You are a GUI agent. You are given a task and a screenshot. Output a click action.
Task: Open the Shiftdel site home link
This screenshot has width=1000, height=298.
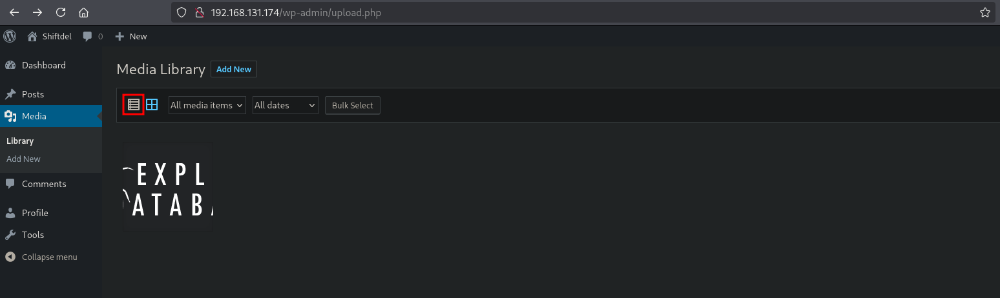(50, 36)
